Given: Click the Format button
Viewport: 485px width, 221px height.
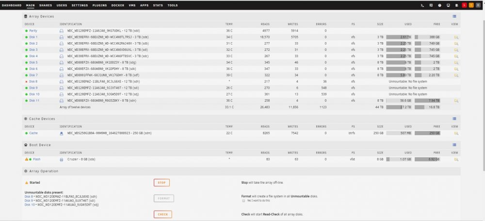Looking at the screenshot, I should click(163, 198).
